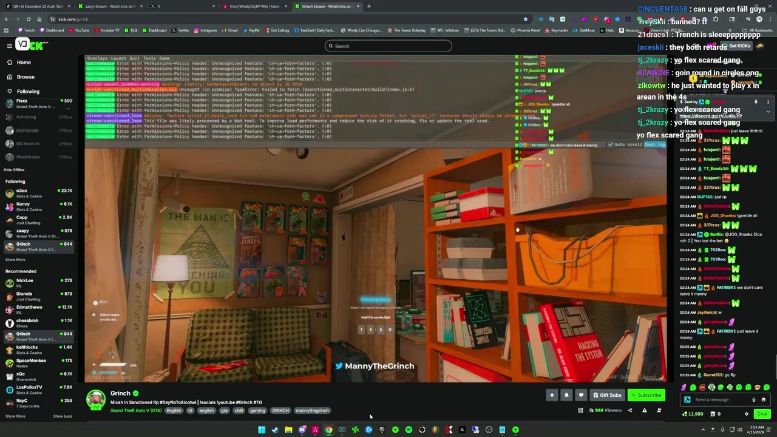Switch to the X browser tab
Viewport: 777px width, 437px height.
[182, 6]
